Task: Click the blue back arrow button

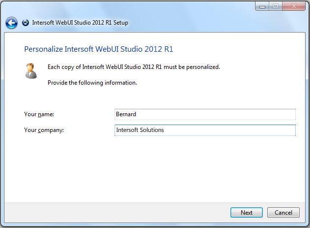Action: [11, 23]
